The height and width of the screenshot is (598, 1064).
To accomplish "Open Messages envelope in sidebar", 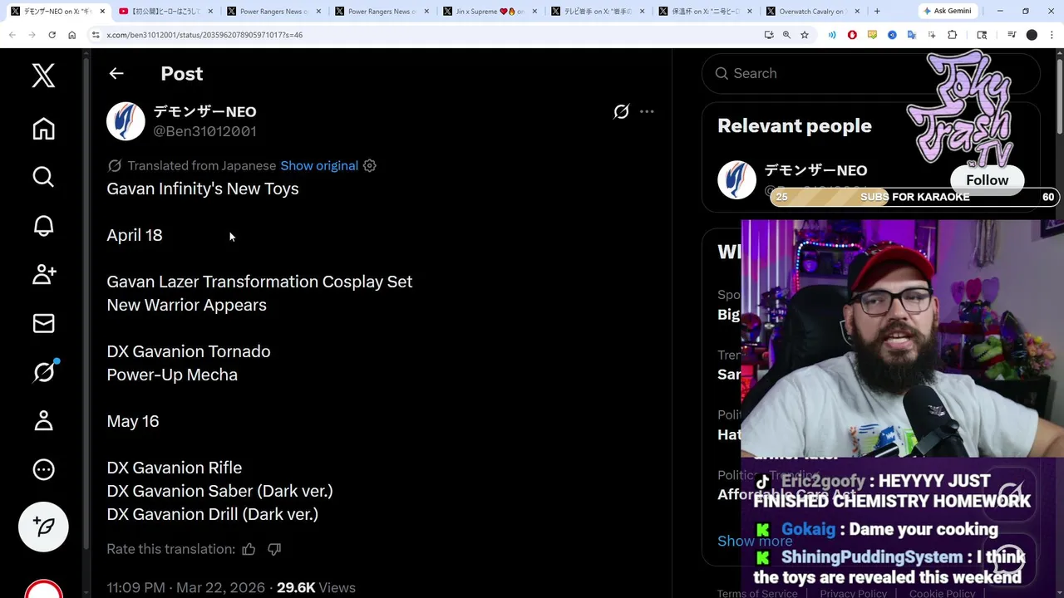I will [x=43, y=323].
